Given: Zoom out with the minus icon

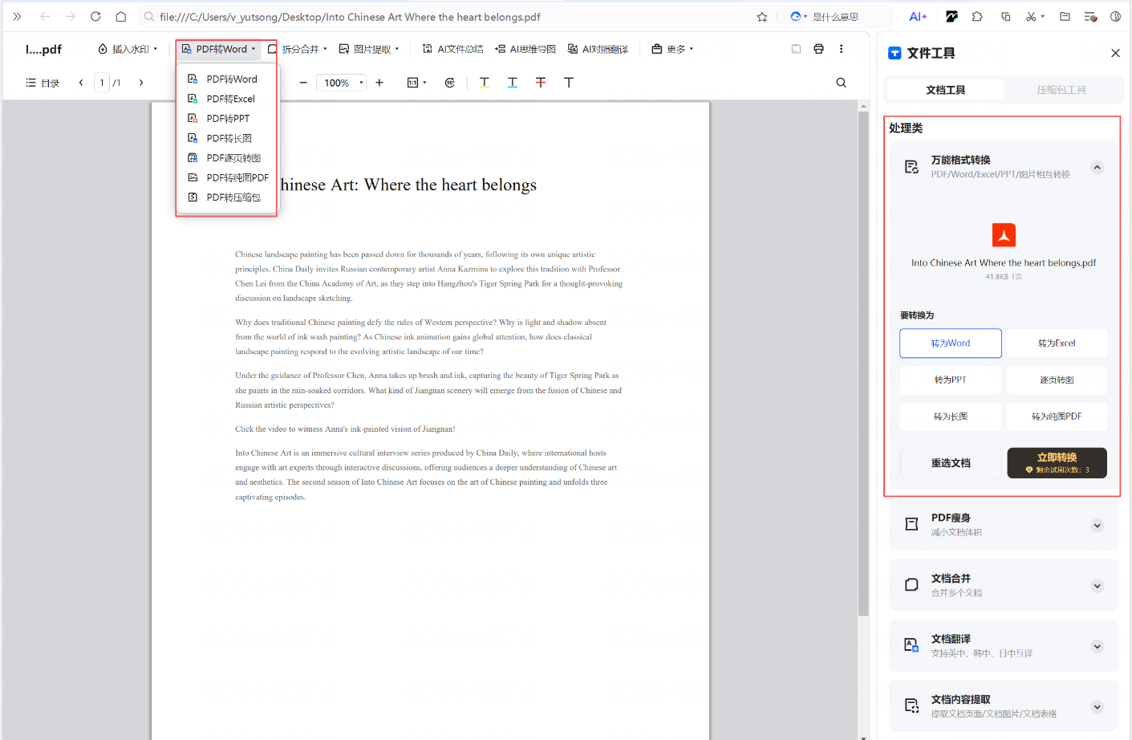Looking at the screenshot, I should pyautogui.click(x=303, y=83).
